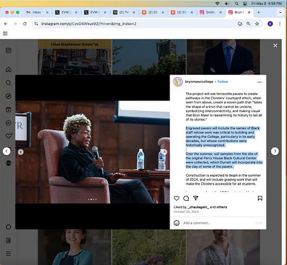287x265 pixels.
Task: Go to previous post arrow
Action: coord(7,151)
